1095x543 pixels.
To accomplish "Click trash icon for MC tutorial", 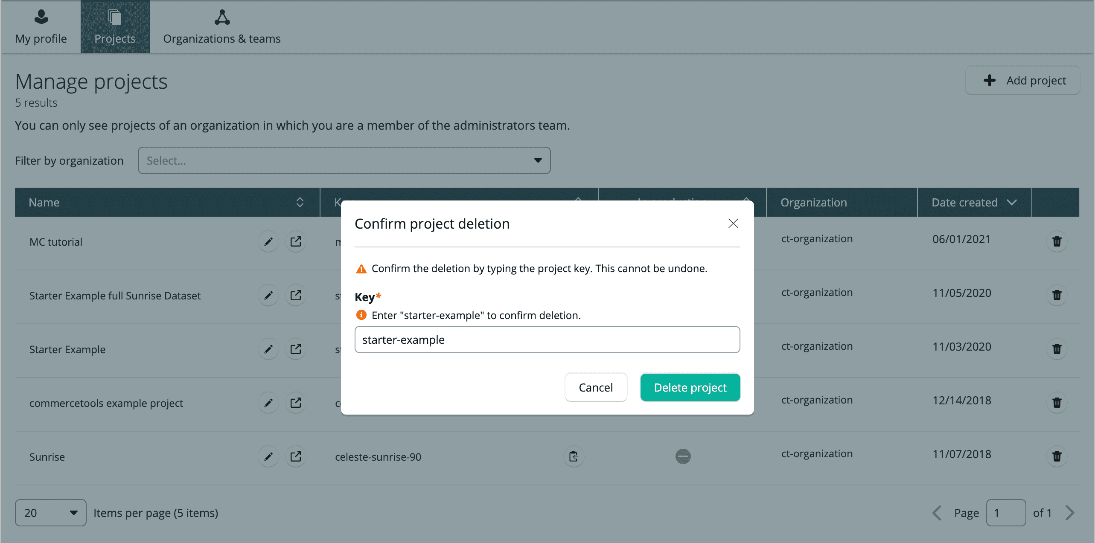I will click(1057, 241).
